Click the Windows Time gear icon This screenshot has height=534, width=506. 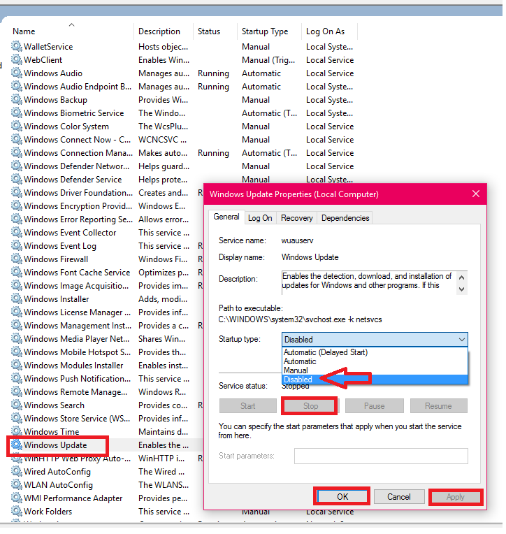pos(16,431)
